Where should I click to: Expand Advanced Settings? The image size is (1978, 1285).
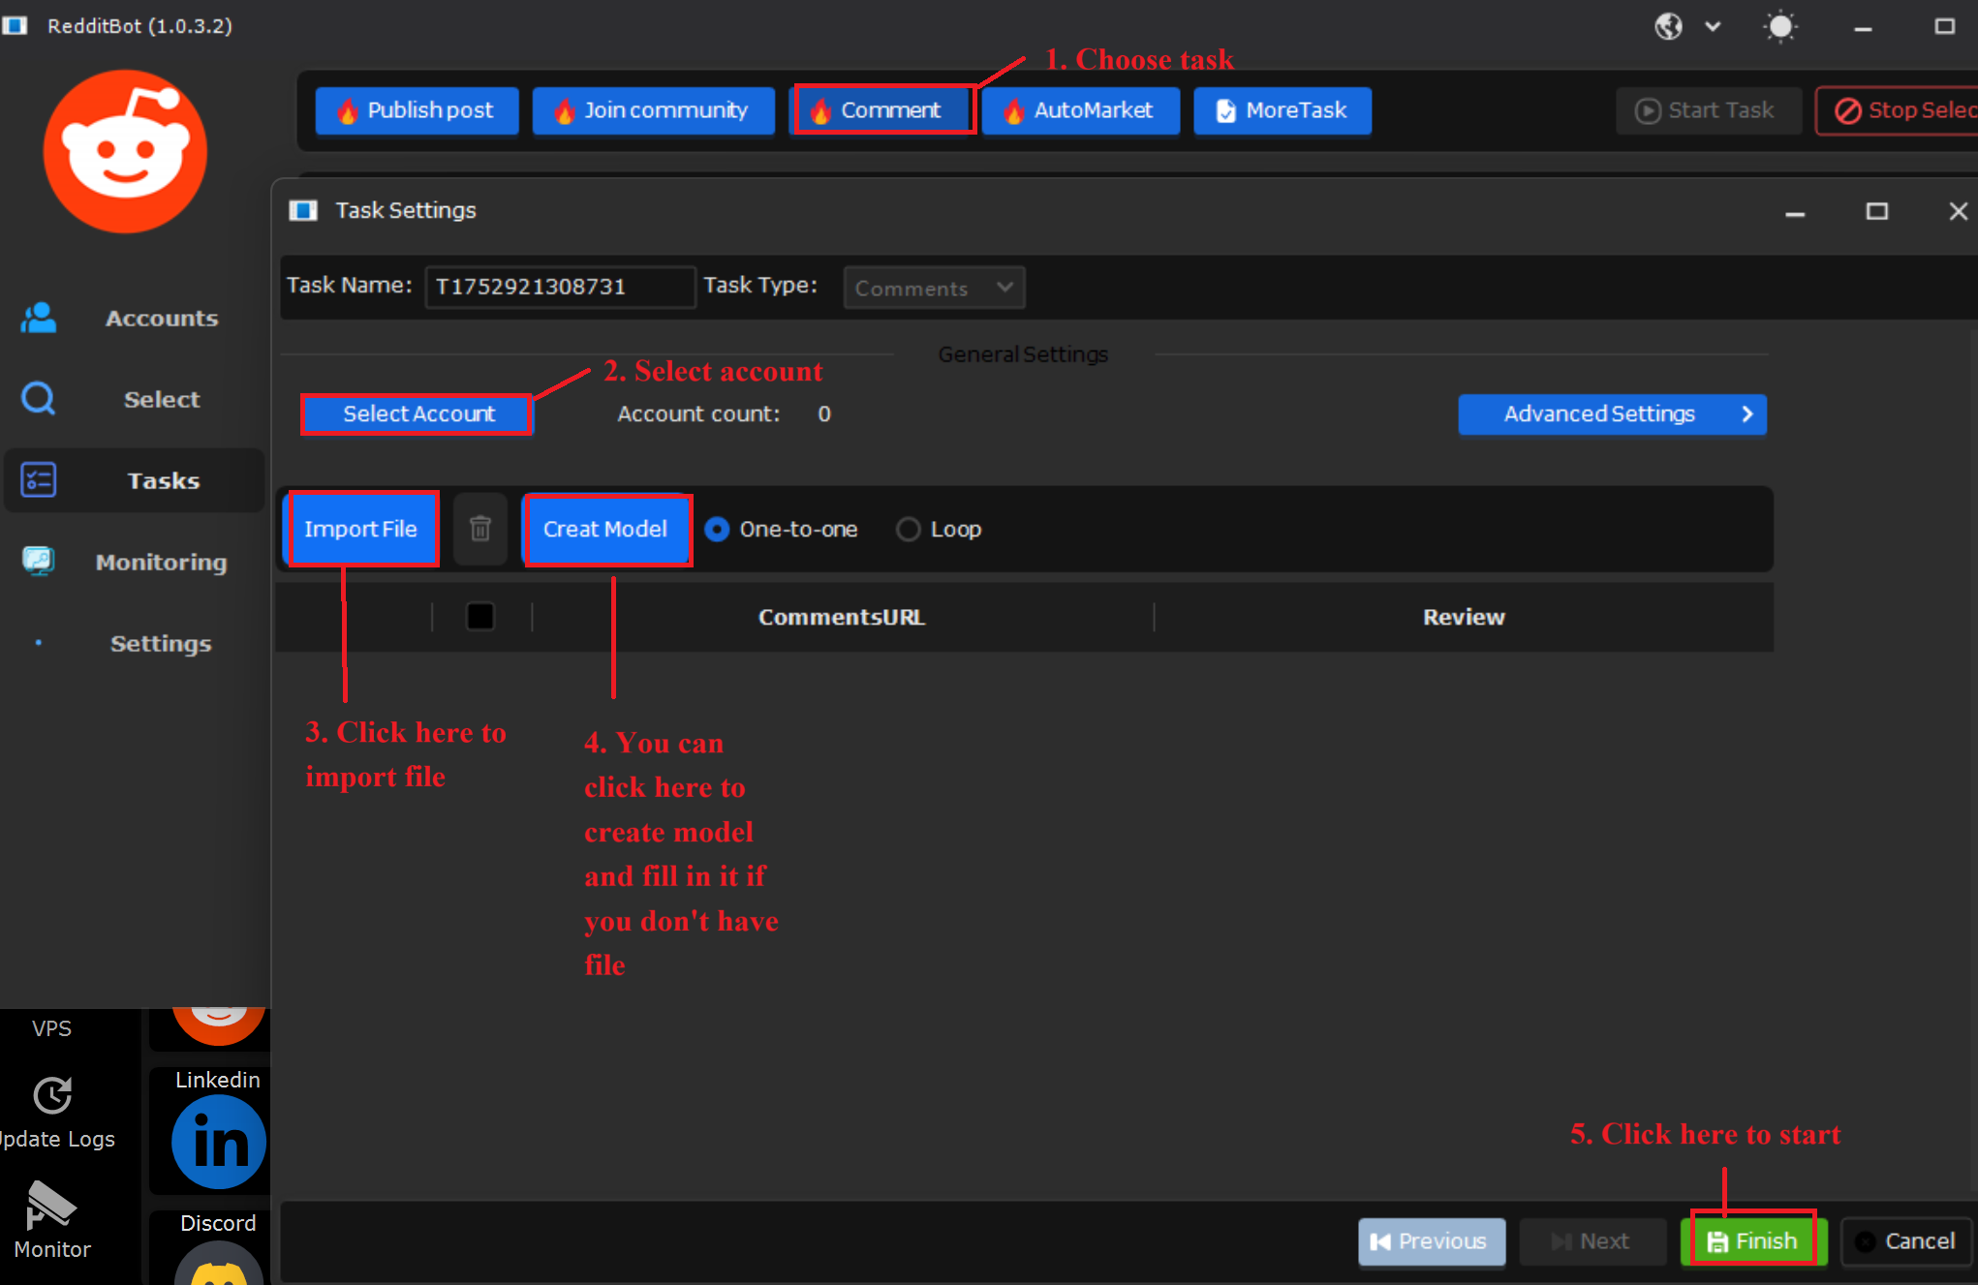1612,414
